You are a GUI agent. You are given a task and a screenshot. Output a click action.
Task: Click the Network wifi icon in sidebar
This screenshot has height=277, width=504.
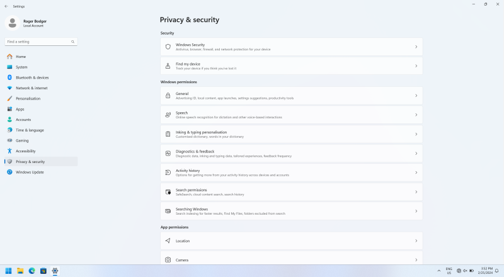point(9,88)
